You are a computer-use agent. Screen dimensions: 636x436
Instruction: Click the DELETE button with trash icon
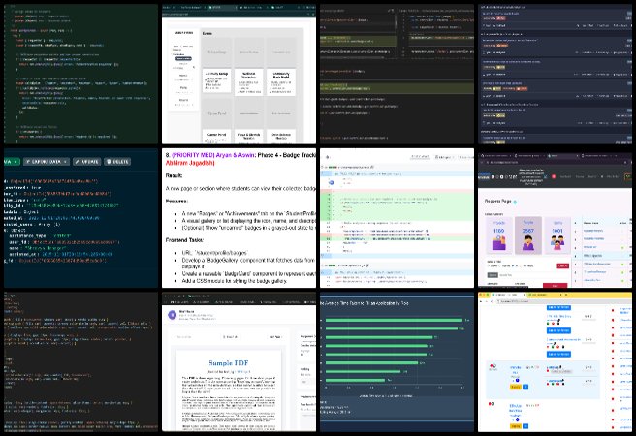tap(116, 161)
